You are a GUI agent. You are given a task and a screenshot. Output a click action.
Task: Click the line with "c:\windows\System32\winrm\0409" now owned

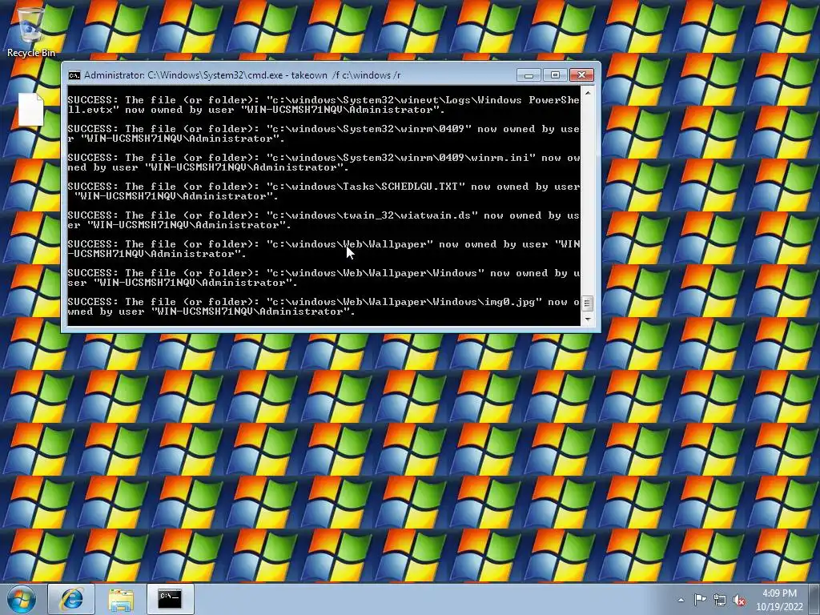[x=324, y=129]
